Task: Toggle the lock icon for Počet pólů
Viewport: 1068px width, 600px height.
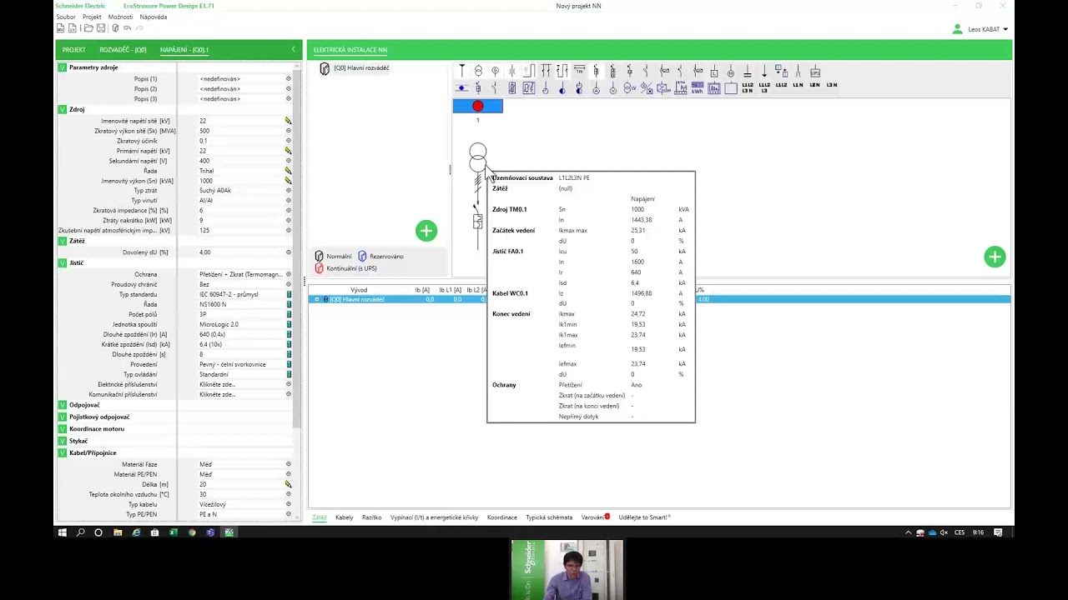Action: click(289, 314)
